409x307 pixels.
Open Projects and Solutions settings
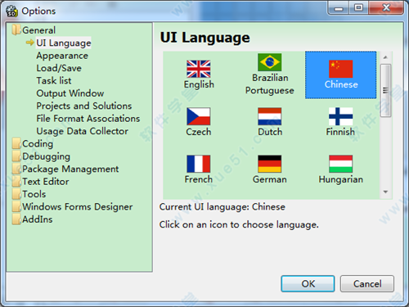pyautogui.click(x=84, y=106)
